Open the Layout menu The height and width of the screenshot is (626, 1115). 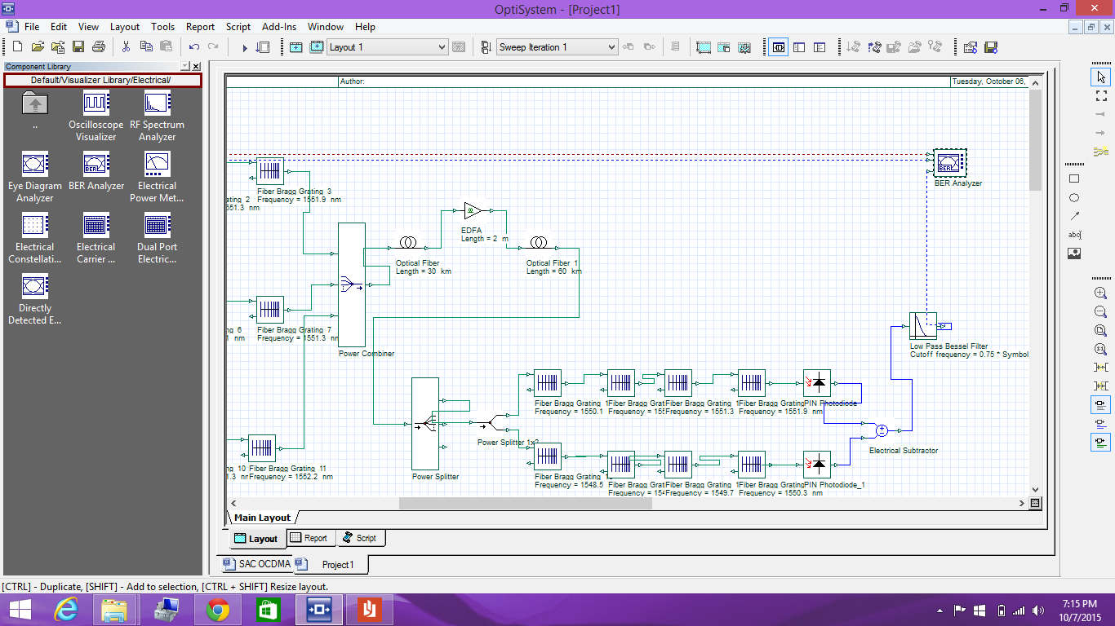(x=125, y=27)
